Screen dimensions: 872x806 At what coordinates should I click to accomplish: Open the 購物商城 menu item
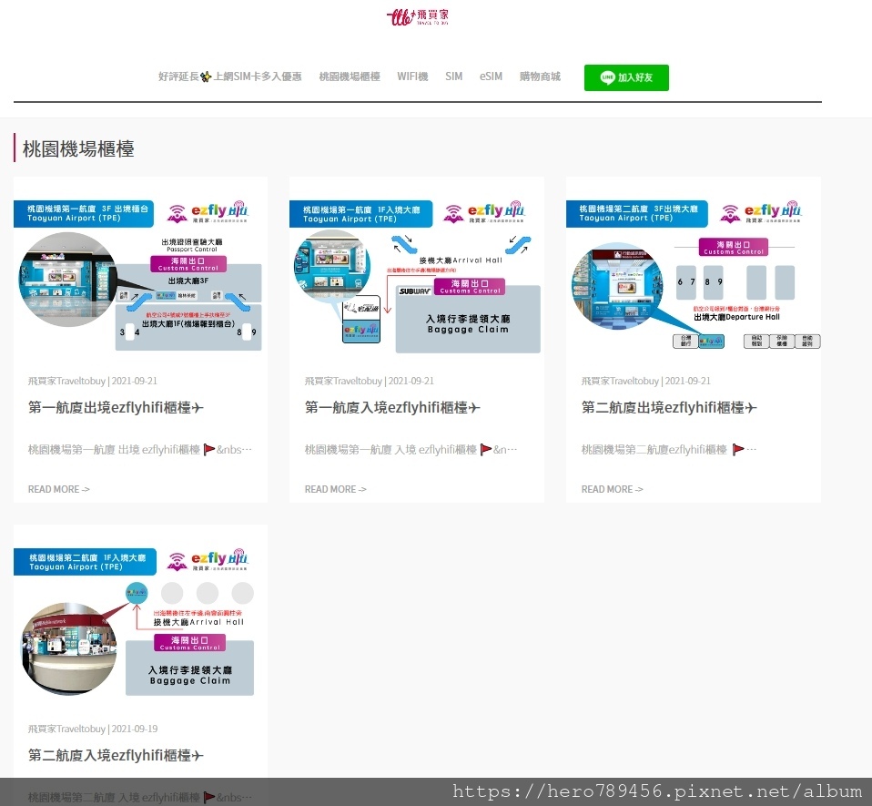pyautogui.click(x=540, y=77)
